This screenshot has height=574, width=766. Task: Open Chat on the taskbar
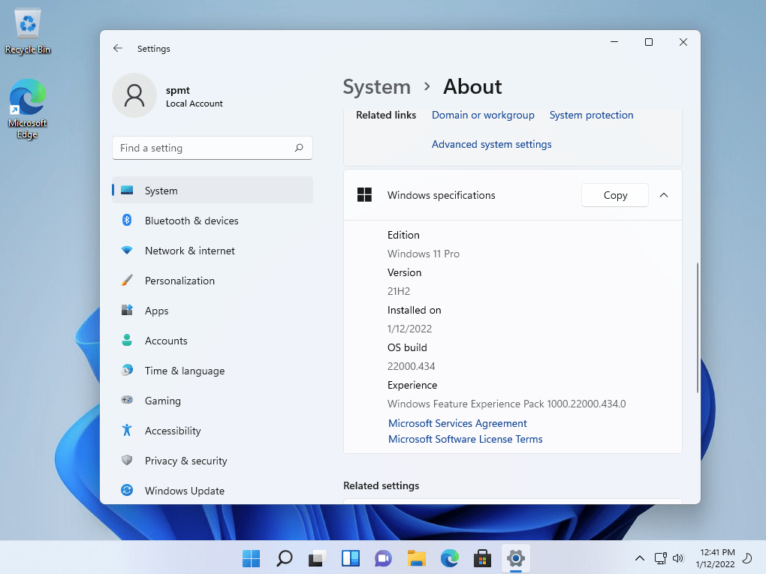384,558
